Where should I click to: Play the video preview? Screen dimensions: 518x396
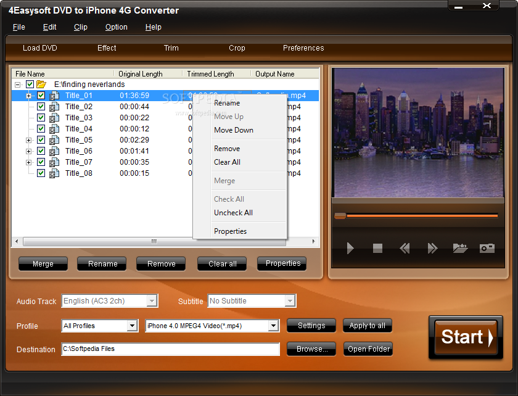click(350, 248)
